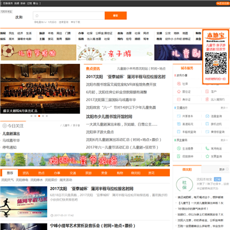The image size is (230, 230).
Task: Open the 儿童节活动 soccer banner
Action: point(38,52)
